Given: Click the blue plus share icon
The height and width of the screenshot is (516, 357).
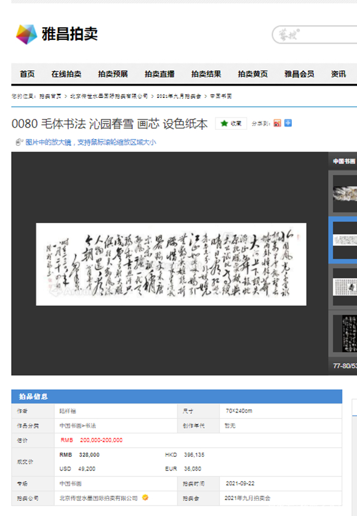Looking at the screenshot, I should [x=288, y=123].
